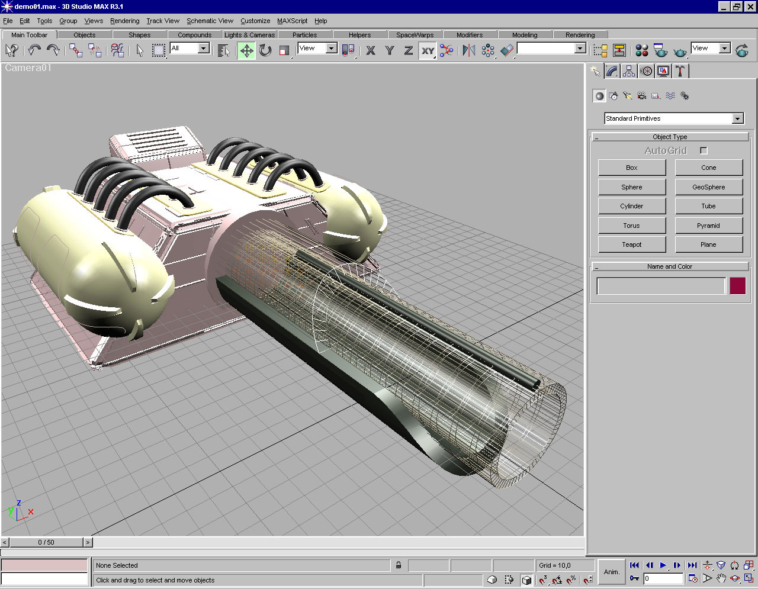Click the GeoSphere primitive button
The image size is (758, 589).
(708, 187)
